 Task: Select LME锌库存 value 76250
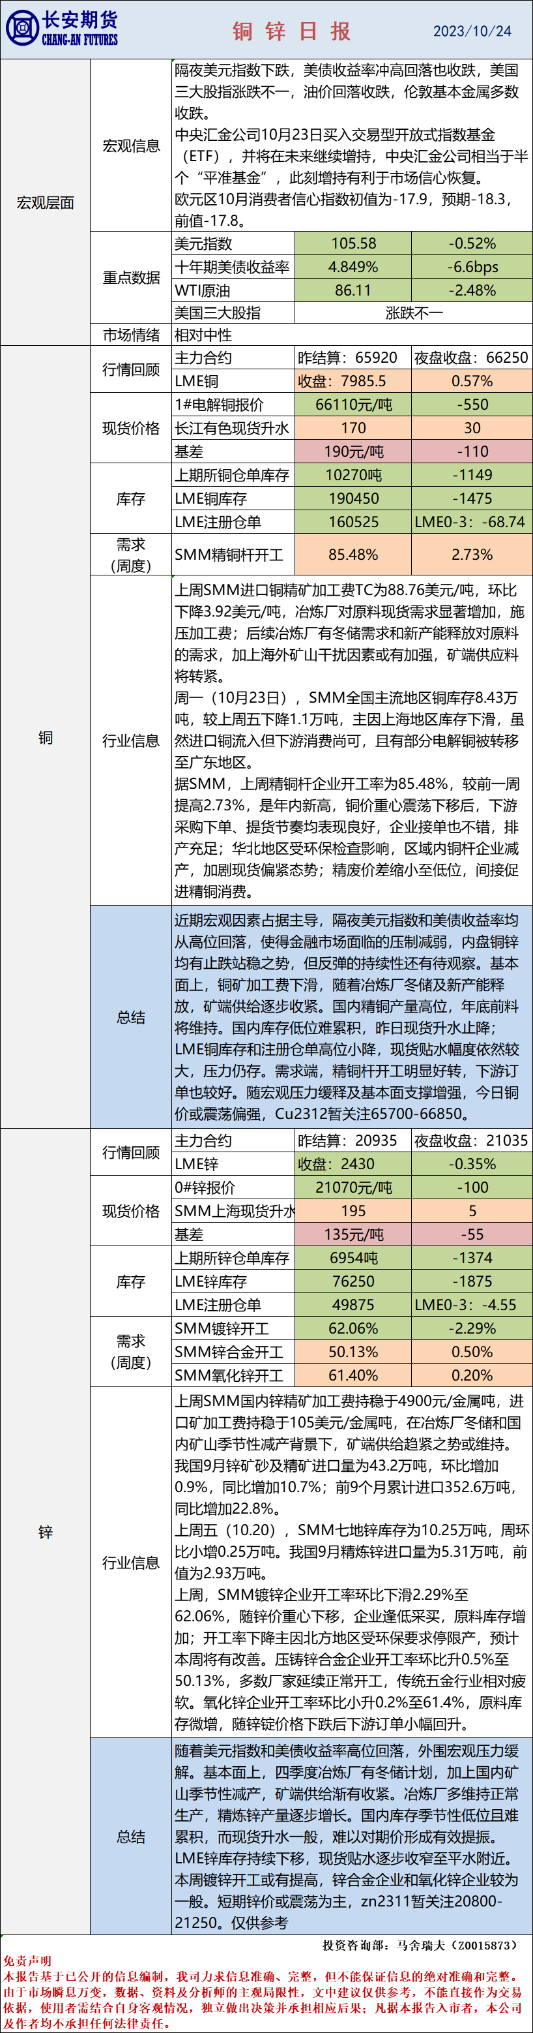pyautogui.click(x=353, y=1281)
